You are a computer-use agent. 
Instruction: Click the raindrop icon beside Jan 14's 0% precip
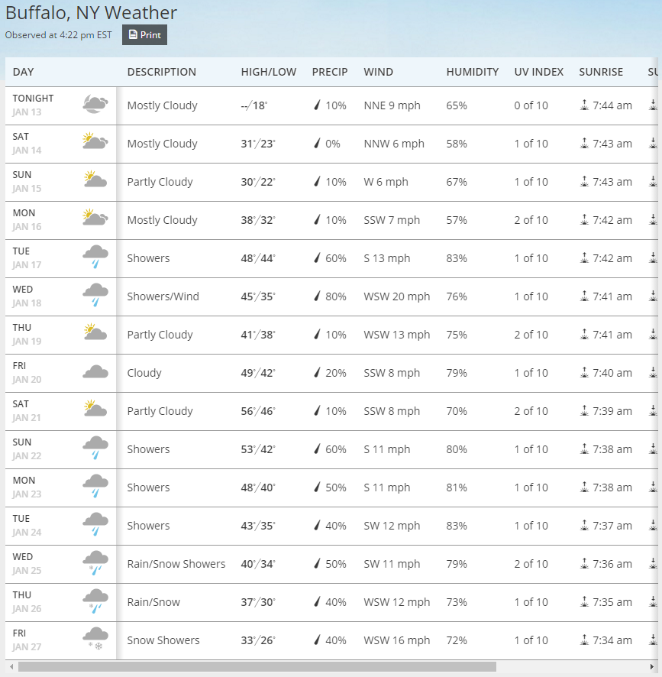point(317,144)
